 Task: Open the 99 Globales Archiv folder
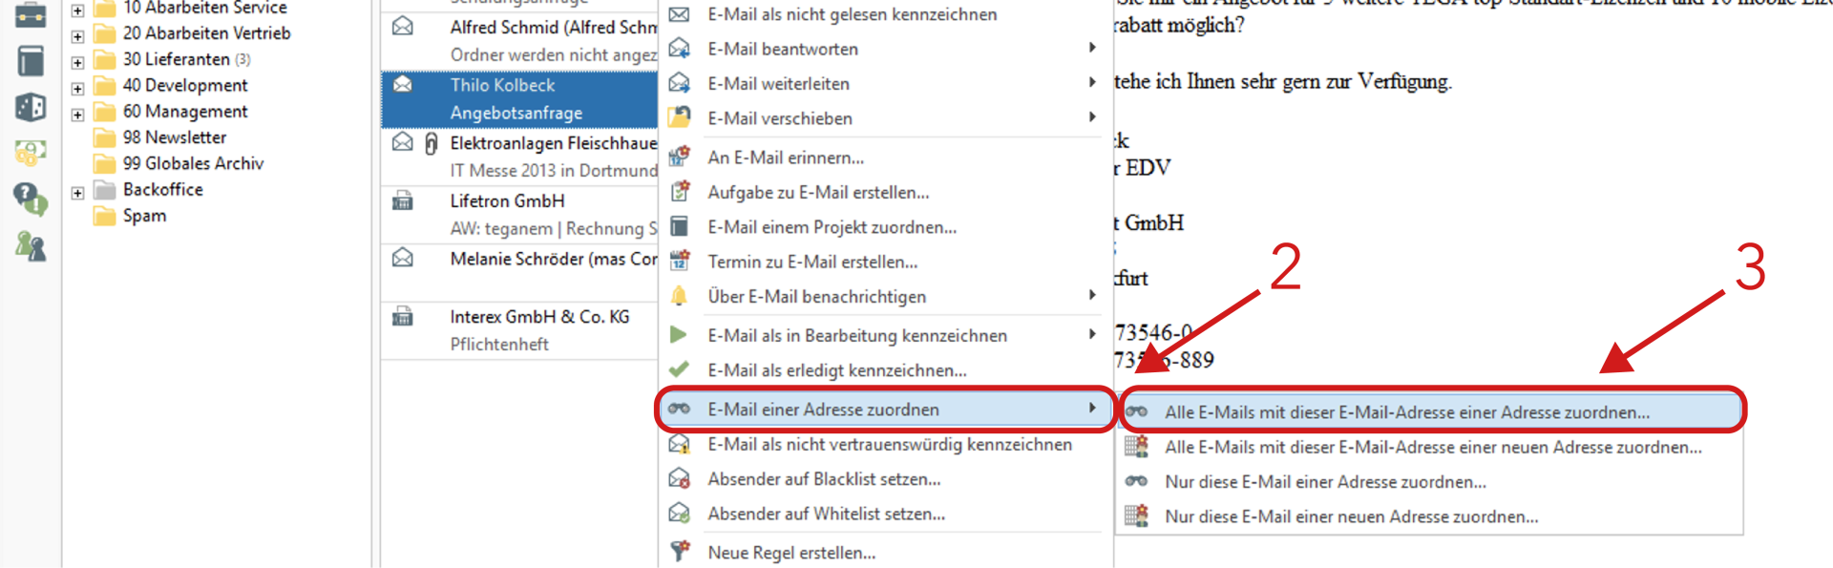(x=193, y=163)
